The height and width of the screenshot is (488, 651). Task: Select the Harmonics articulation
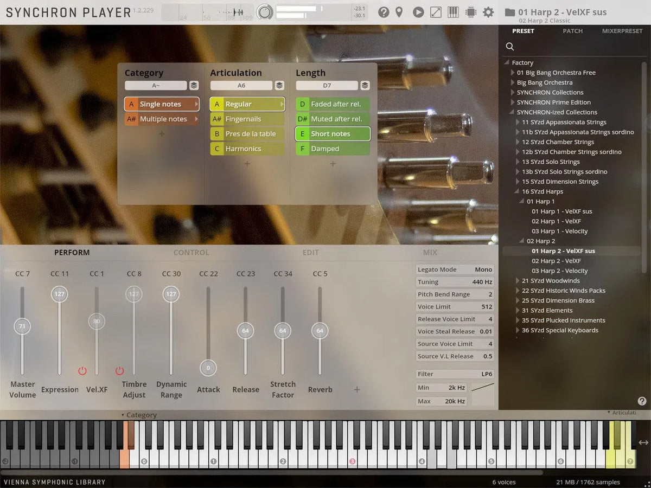tap(244, 149)
